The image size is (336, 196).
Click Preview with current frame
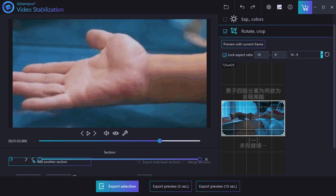[243, 44]
